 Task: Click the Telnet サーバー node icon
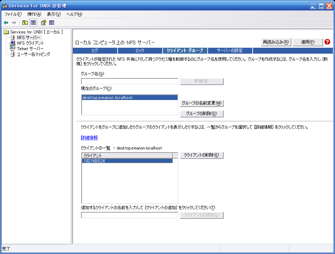pos(13,49)
